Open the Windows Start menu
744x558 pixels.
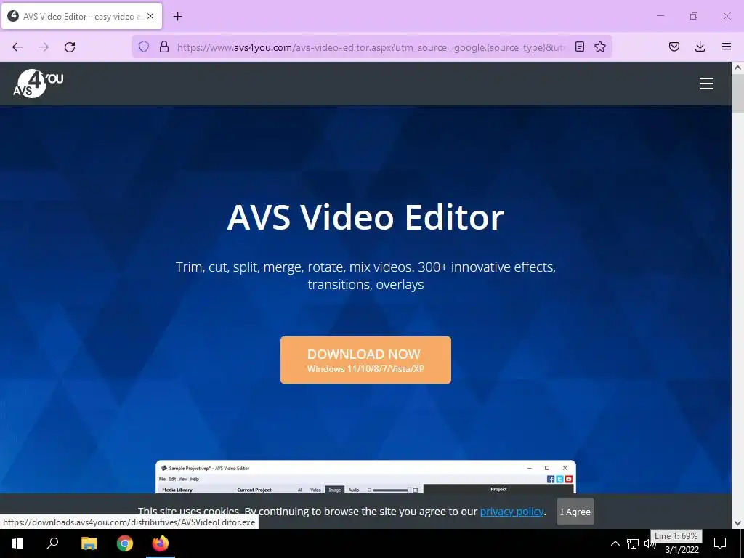(x=17, y=543)
